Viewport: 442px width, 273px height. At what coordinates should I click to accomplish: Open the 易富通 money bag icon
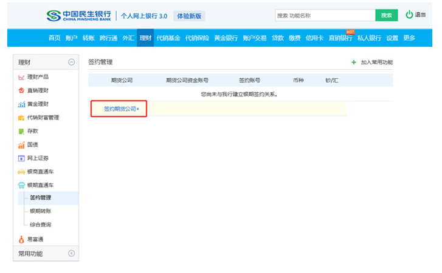pyautogui.click(x=21, y=240)
